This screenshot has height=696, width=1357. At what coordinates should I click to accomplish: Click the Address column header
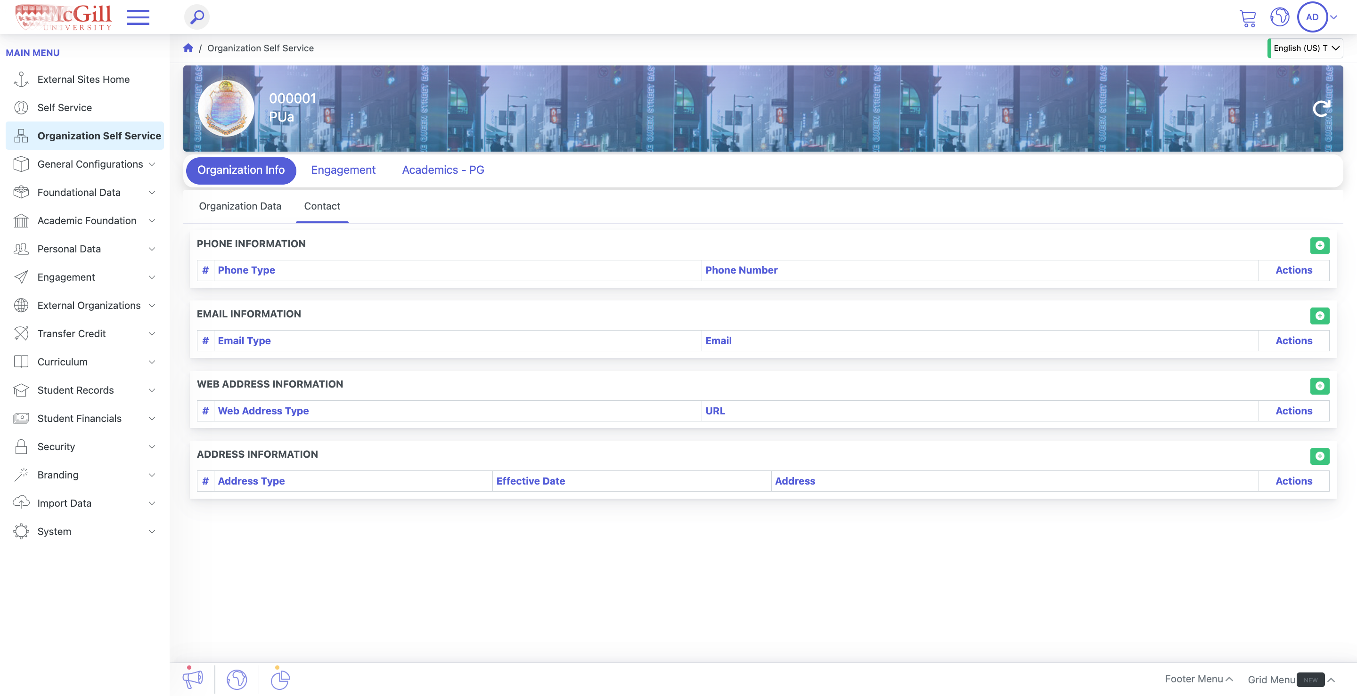[795, 481]
